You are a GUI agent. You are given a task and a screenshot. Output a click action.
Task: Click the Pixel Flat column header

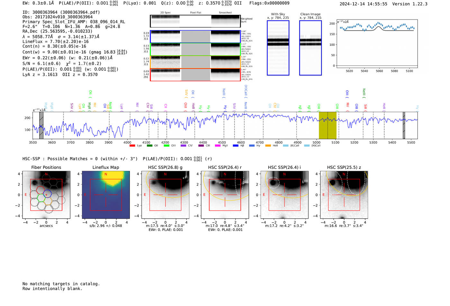tap(195, 13)
